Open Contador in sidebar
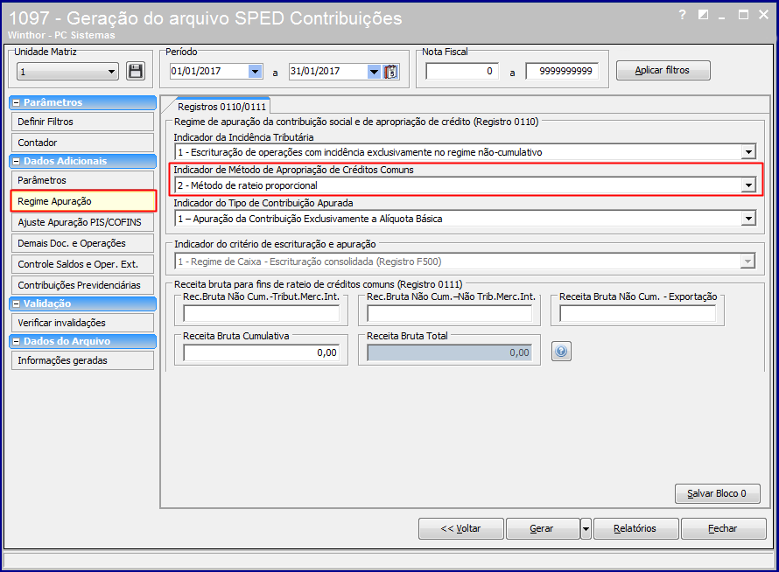The image size is (779, 572). coord(82,143)
